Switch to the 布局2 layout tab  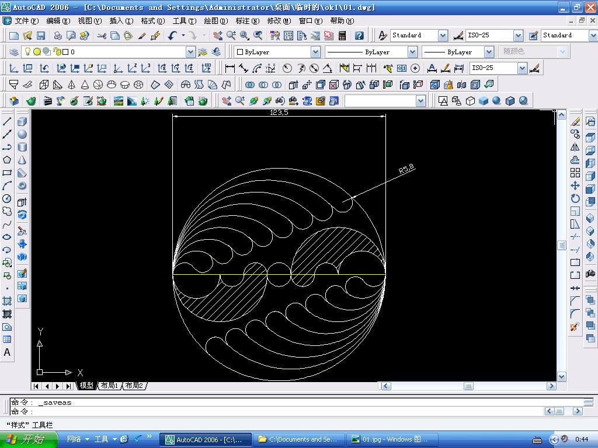tap(134, 386)
